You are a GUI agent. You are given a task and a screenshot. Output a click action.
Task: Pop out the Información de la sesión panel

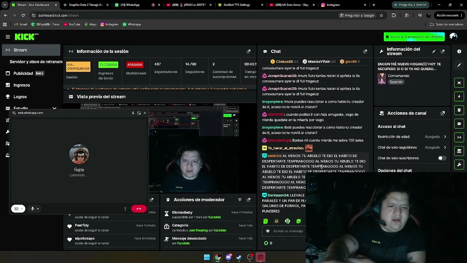tap(248, 52)
